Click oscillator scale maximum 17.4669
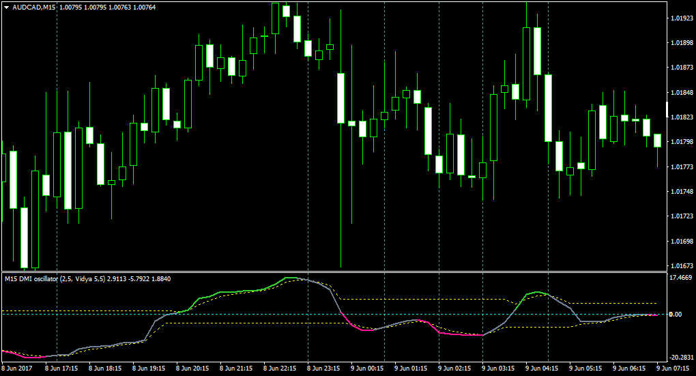Image resolution: width=696 pixels, height=376 pixels. click(x=681, y=278)
